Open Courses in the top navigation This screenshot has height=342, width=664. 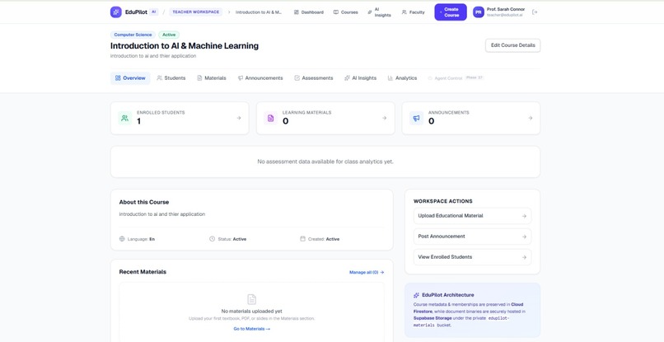[x=345, y=12]
